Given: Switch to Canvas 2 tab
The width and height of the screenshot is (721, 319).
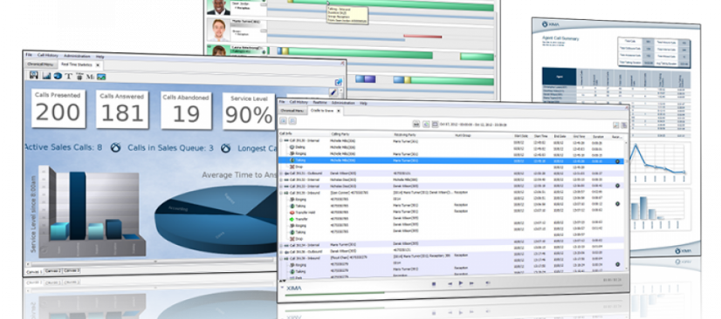Looking at the screenshot, I should 53,271.
